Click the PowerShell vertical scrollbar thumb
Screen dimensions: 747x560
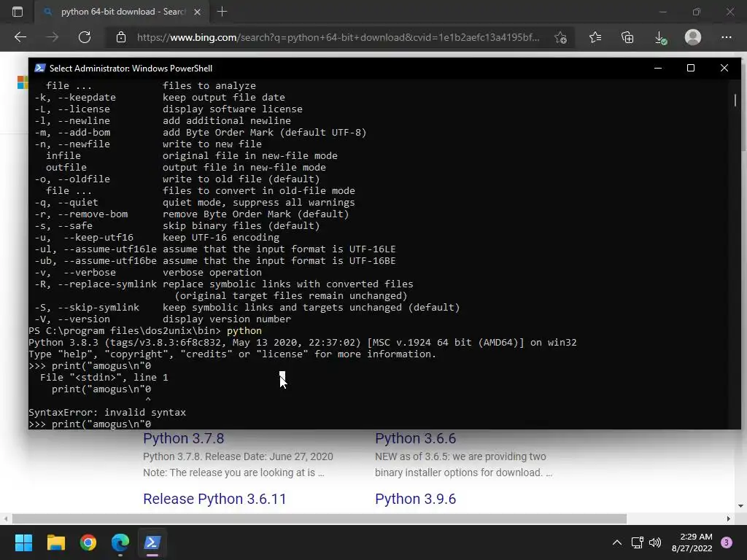(x=735, y=100)
